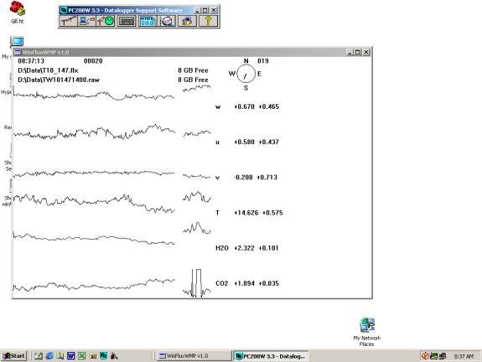Click the CO2 value +1.894
Screen dimensions: 482x362
pos(245,283)
